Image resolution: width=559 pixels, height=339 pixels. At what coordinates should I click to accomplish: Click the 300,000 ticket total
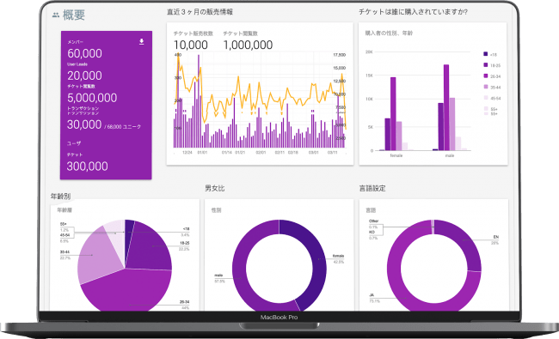click(87, 166)
